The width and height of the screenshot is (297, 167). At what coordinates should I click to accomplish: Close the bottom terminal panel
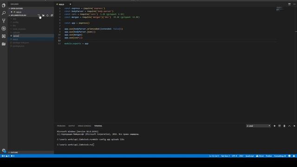pyautogui.click(x=294, y=126)
